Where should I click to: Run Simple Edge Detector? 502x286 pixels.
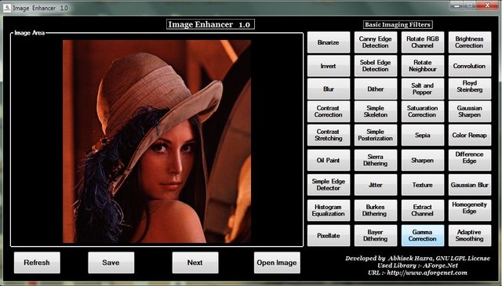click(329, 185)
